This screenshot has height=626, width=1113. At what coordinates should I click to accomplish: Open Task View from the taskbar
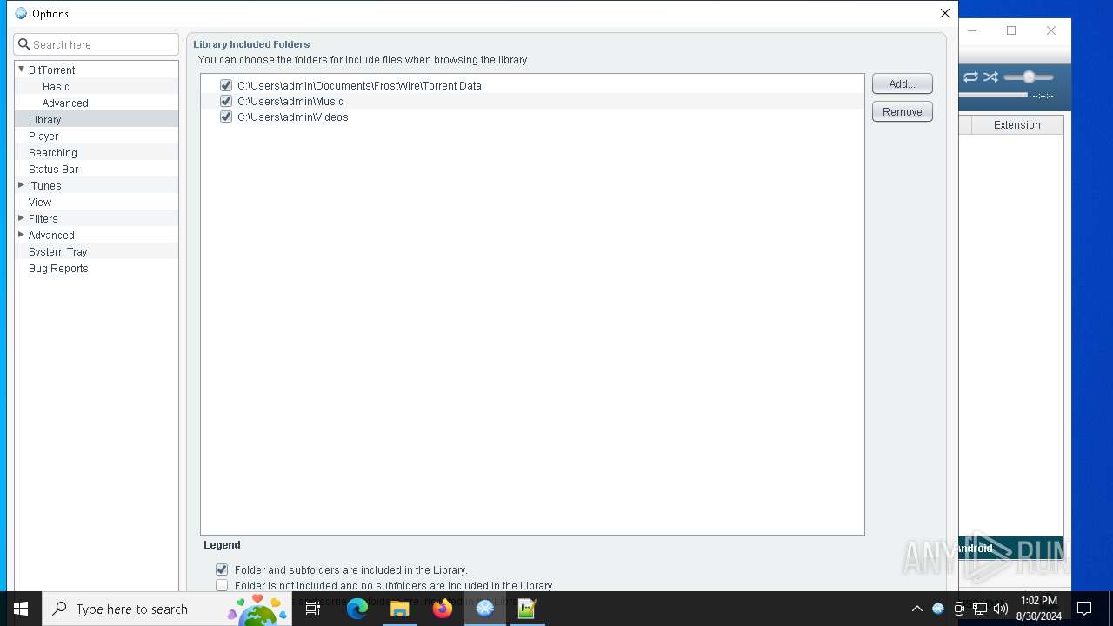click(x=313, y=609)
